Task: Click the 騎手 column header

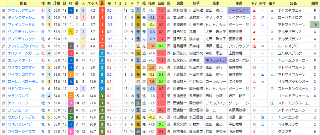Action: pos(196,3)
